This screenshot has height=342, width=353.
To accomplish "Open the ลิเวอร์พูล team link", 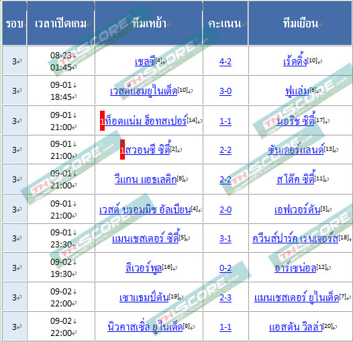I will (144, 268).
